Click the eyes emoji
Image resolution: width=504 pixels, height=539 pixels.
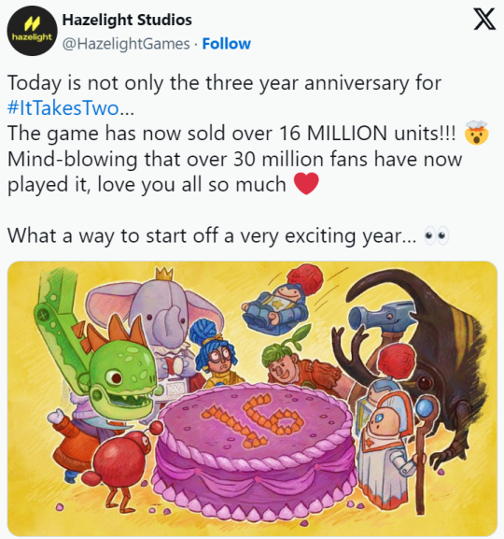437,235
